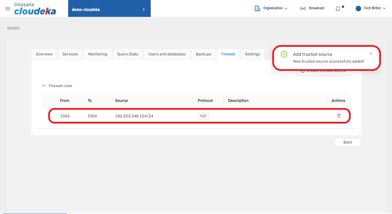Viewport: 392px width, 214px height.
Task: Click the TCP protocol tag
Action: pos(203,116)
